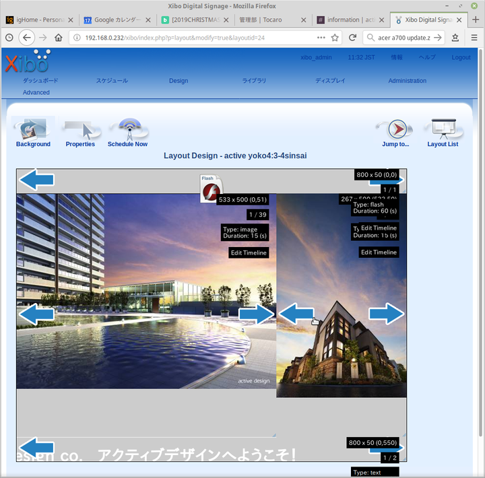Click left arrow in bottom text region

36,448
